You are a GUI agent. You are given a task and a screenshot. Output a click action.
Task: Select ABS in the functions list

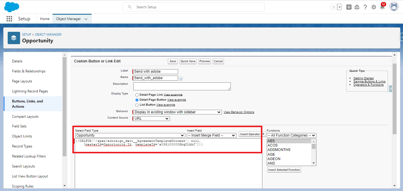point(289,141)
